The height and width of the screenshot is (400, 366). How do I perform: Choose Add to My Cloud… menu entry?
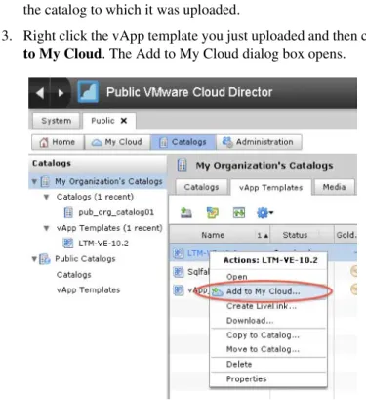point(268,291)
